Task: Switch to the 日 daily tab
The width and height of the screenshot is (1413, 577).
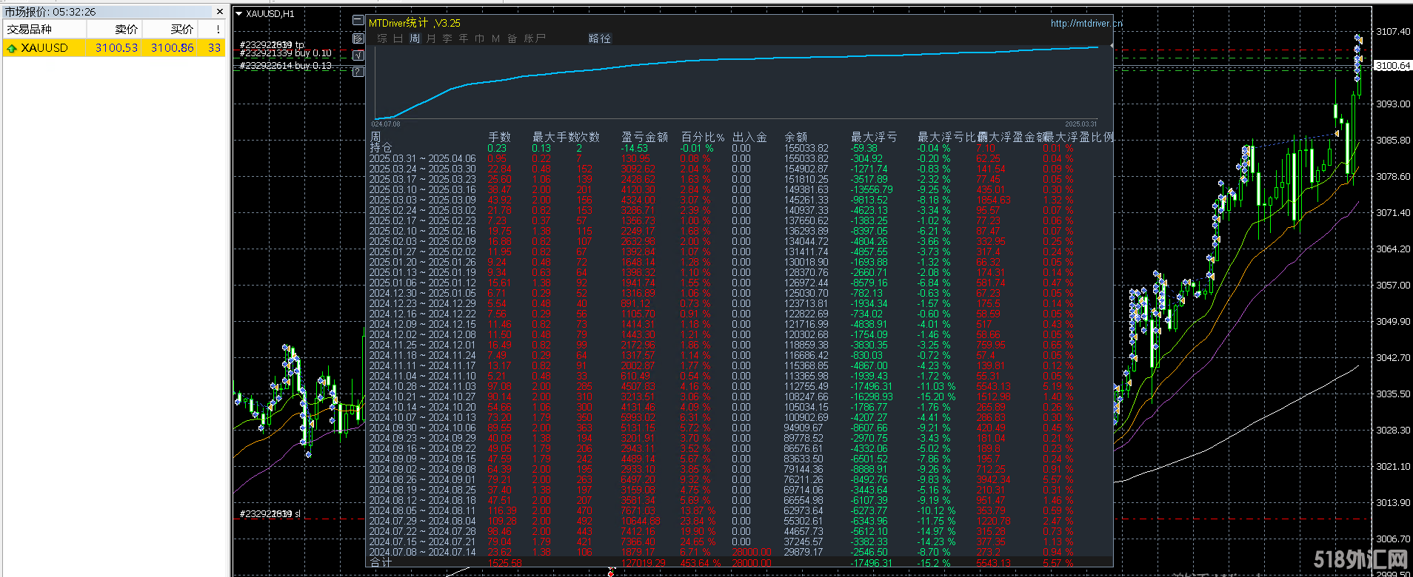Action: pyautogui.click(x=398, y=38)
